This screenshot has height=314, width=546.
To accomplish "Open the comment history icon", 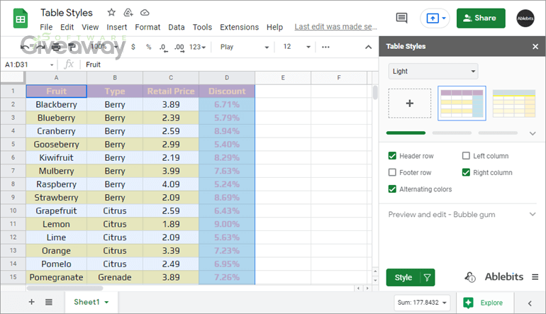I will (401, 18).
